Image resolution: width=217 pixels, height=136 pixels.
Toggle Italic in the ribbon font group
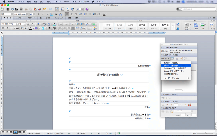7,28
